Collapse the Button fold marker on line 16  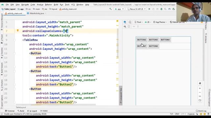tap(15, 71)
